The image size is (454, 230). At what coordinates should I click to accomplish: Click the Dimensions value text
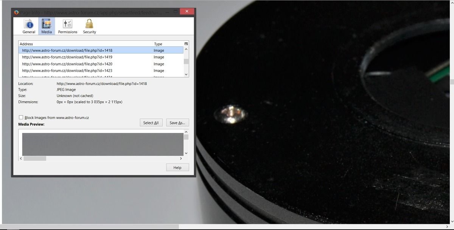pyautogui.click(x=89, y=102)
